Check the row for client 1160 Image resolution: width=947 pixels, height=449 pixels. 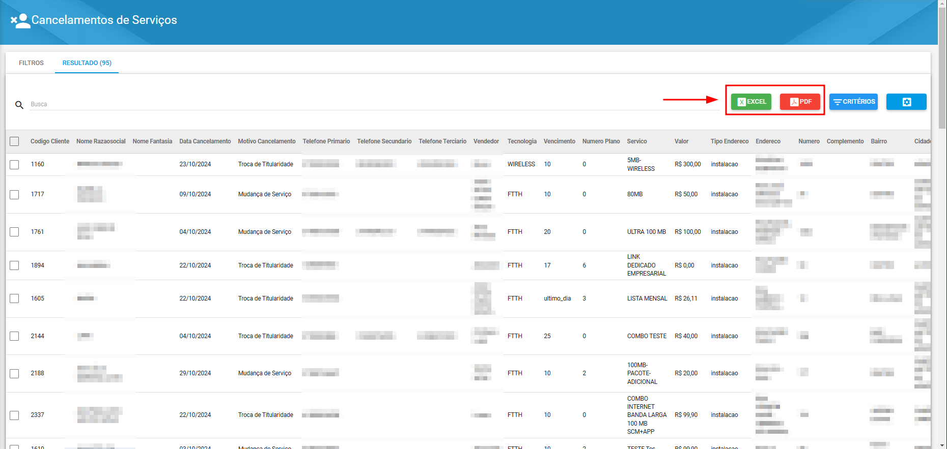coord(14,165)
